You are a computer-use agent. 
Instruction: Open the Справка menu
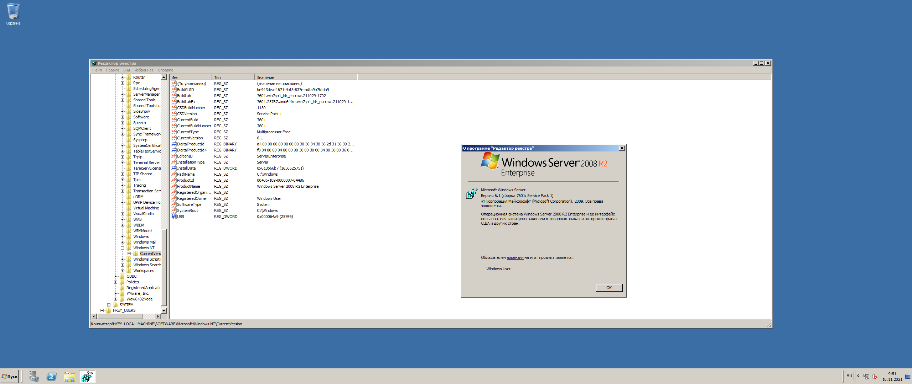click(165, 70)
